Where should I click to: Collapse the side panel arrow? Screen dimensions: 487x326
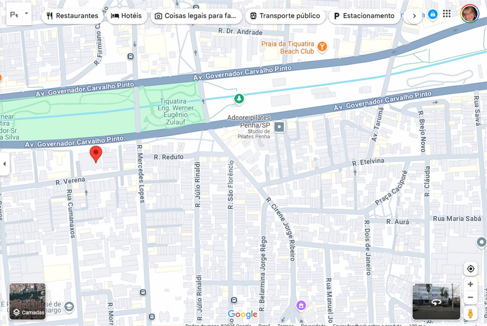(4, 164)
